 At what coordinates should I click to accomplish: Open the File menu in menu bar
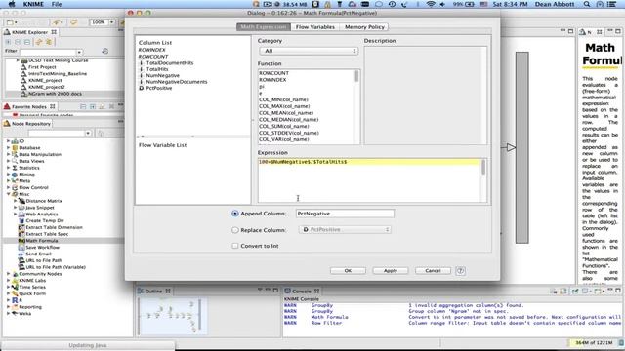pyautogui.click(x=57, y=4)
